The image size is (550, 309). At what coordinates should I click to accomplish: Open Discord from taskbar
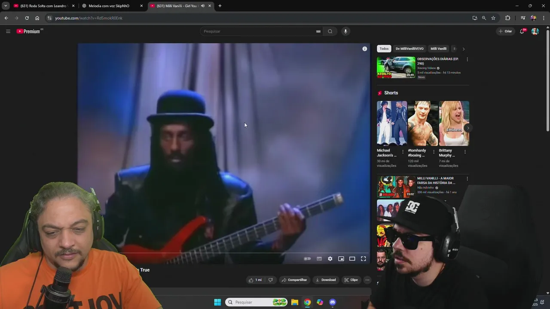point(333,302)
